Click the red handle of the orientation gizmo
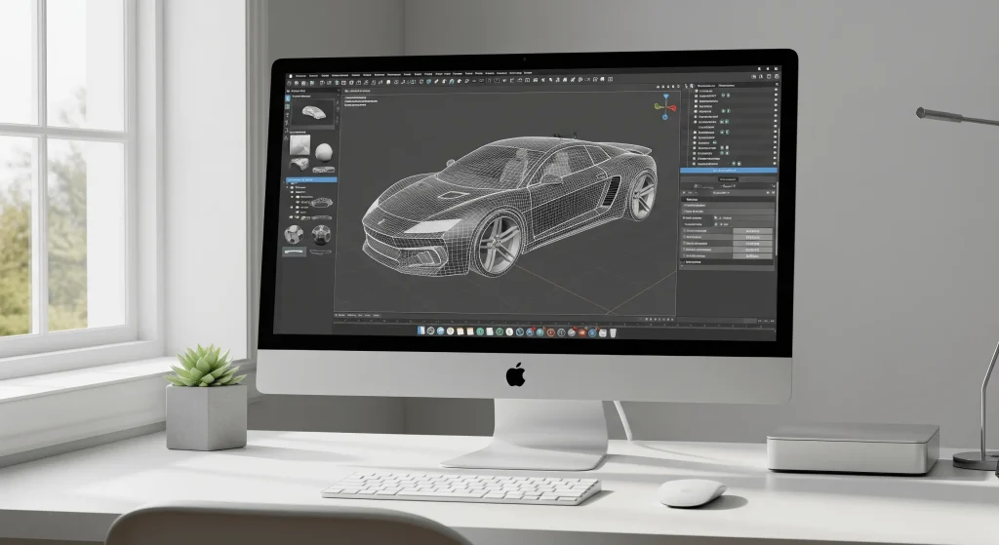 [673, 107]
